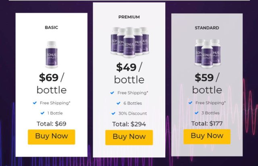
Task: Click the single Sonus bottle image
Action: [52, 55]
